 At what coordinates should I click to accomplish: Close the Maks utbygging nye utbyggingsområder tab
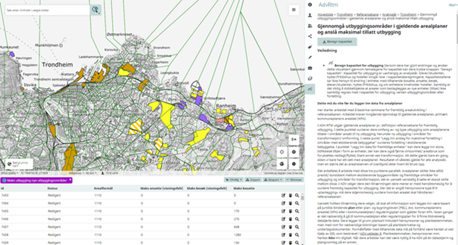click(x=70, y=180)
